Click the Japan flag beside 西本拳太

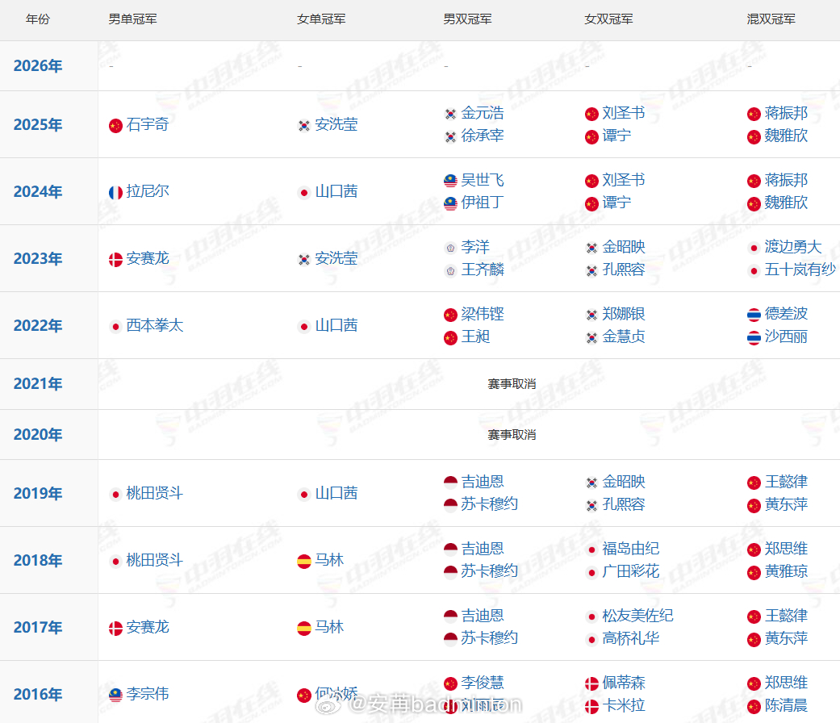pos(115,327)
